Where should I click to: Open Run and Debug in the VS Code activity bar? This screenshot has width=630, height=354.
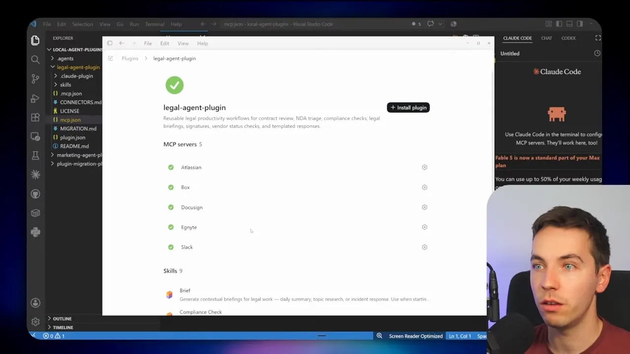(x=35, y=98)
